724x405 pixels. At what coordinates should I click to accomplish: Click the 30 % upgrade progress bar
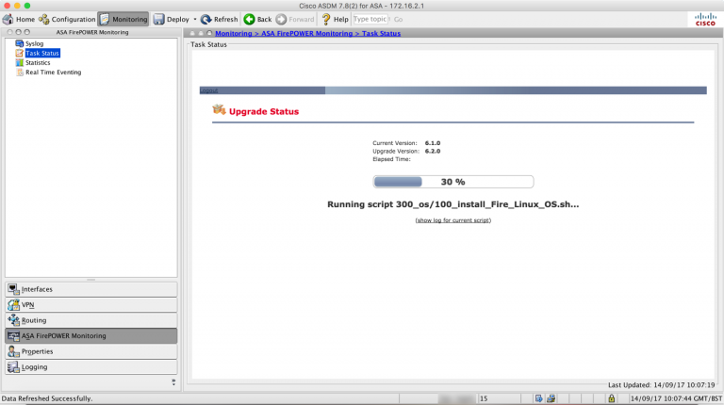point(452,182)
